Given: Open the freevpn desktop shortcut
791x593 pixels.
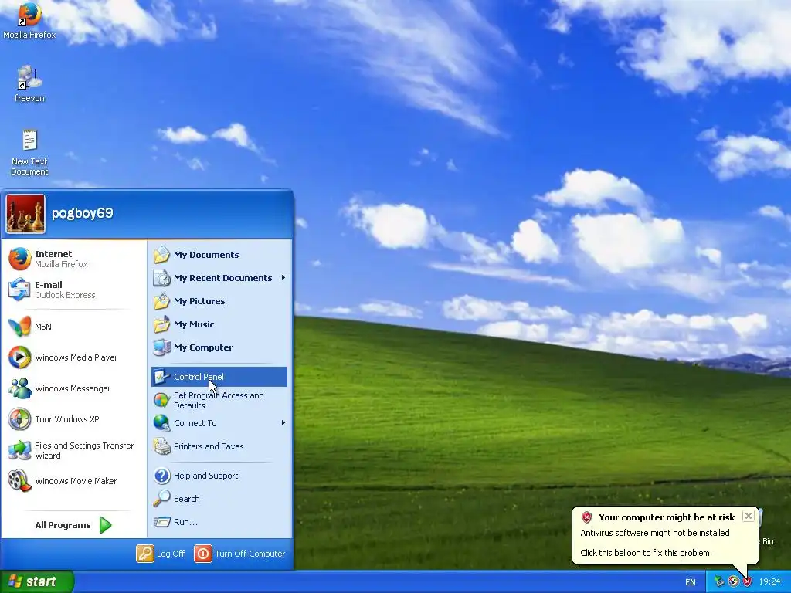Looking at the screenshot, I should click(x=29, y=83).
